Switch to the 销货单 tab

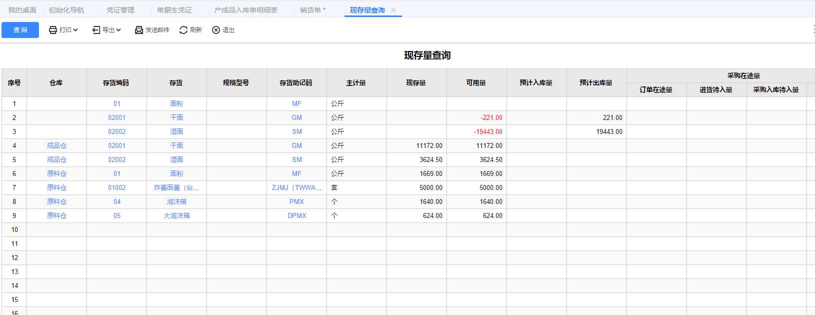click(x=310, y=10)
